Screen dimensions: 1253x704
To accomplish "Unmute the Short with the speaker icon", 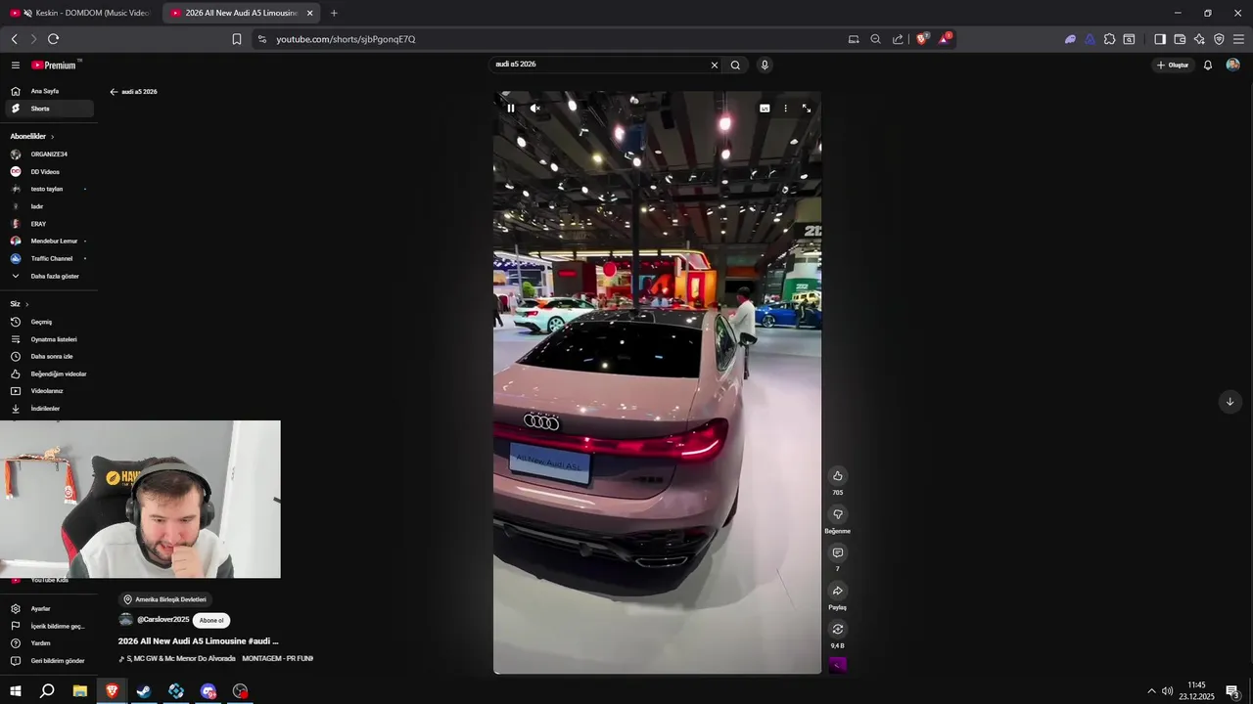I will pyautogui.click(x=534, y=109).
